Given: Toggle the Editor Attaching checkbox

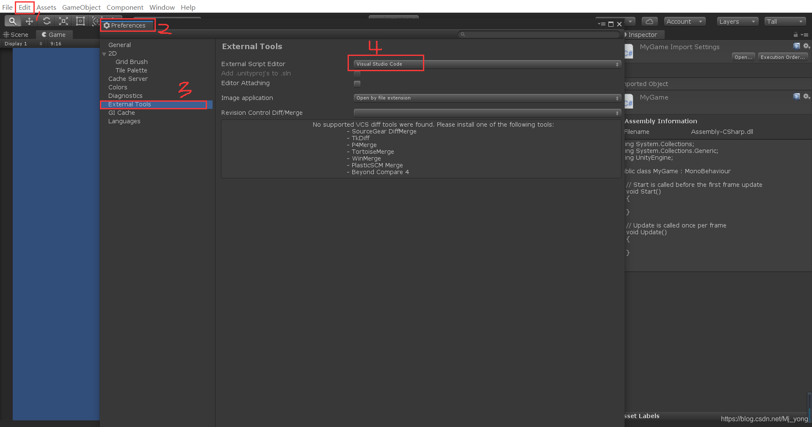Looking at the screenshot, I should tap(357, 83).
